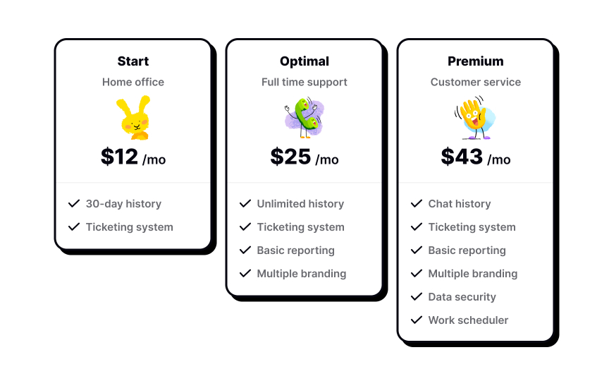Click the yellow bunny illustration
The height and width of the screenshot is (381, 609).
pyautogui.click(x=133, y=118)
